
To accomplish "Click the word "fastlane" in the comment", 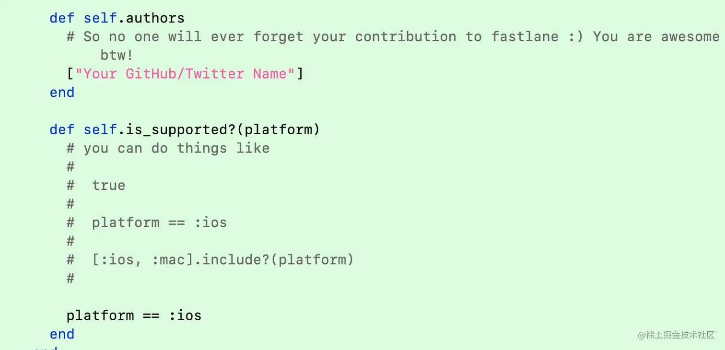I will (525, 37).
